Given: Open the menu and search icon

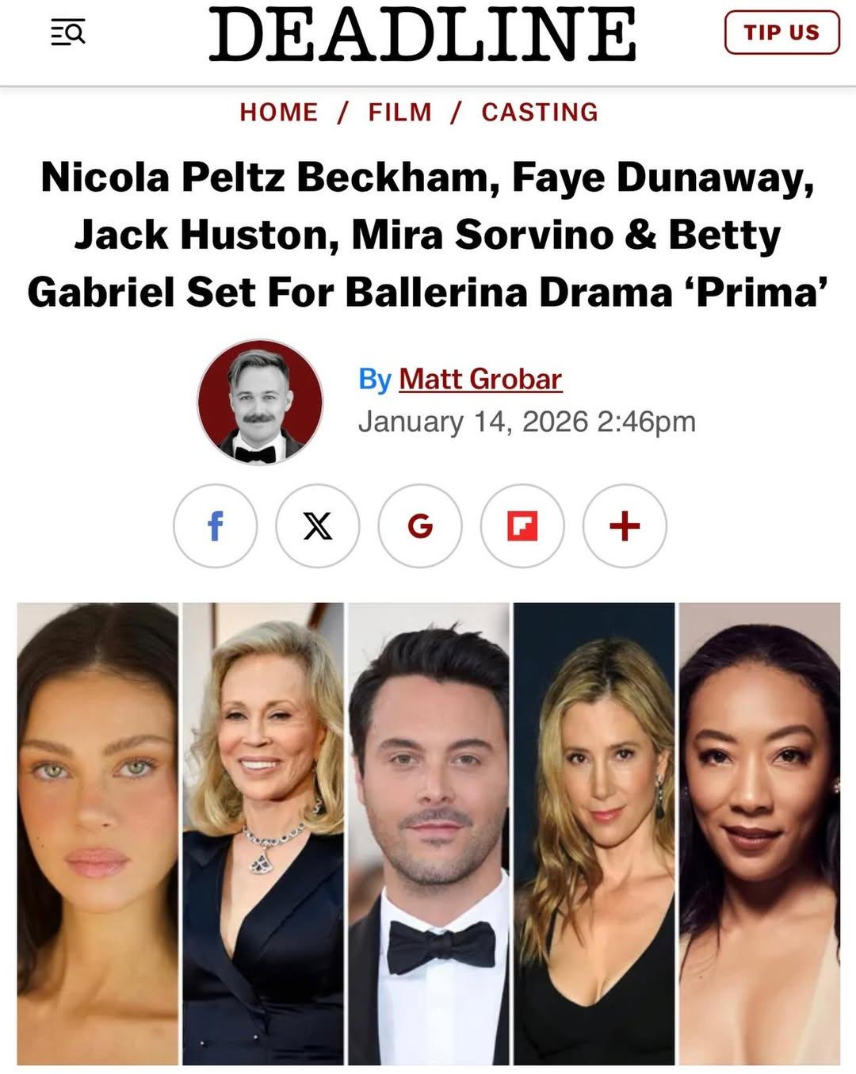Looking at the screenshot, I should tap(67, 33).
